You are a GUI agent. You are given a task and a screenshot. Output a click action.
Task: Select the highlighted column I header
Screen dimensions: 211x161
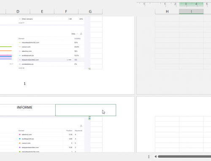191,11
